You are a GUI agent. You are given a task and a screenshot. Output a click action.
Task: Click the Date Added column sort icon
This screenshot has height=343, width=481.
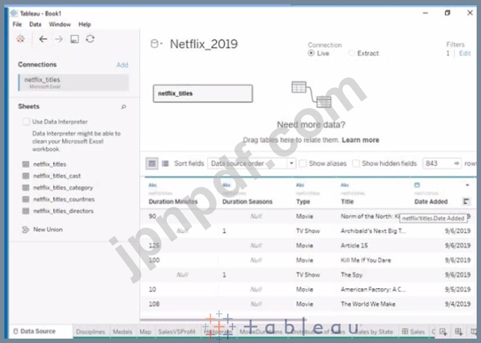(x=466, y=201)
